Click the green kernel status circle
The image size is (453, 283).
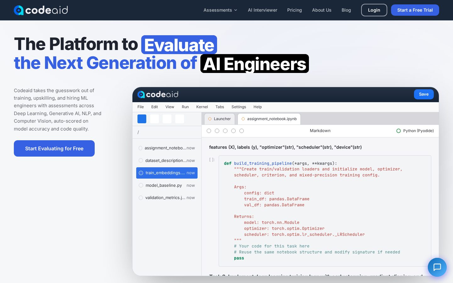399,131
